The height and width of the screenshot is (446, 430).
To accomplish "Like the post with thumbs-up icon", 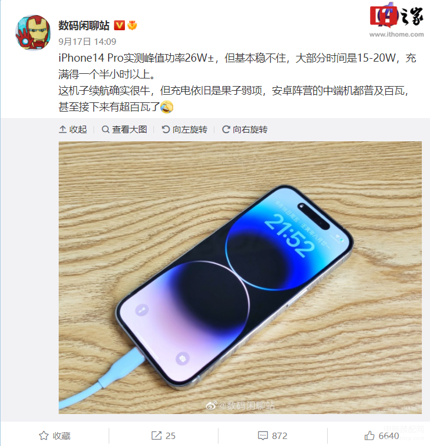I will click(369, 436).
